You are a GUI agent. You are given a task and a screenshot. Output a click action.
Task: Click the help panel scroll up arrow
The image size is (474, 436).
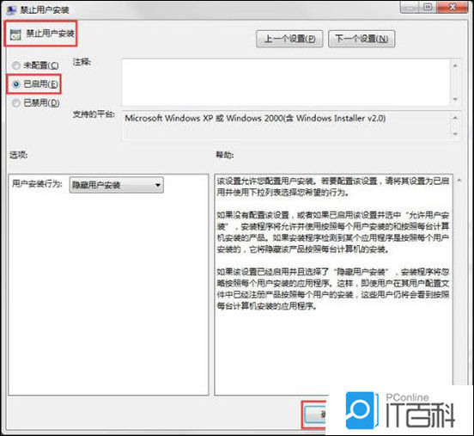[459, 180]
